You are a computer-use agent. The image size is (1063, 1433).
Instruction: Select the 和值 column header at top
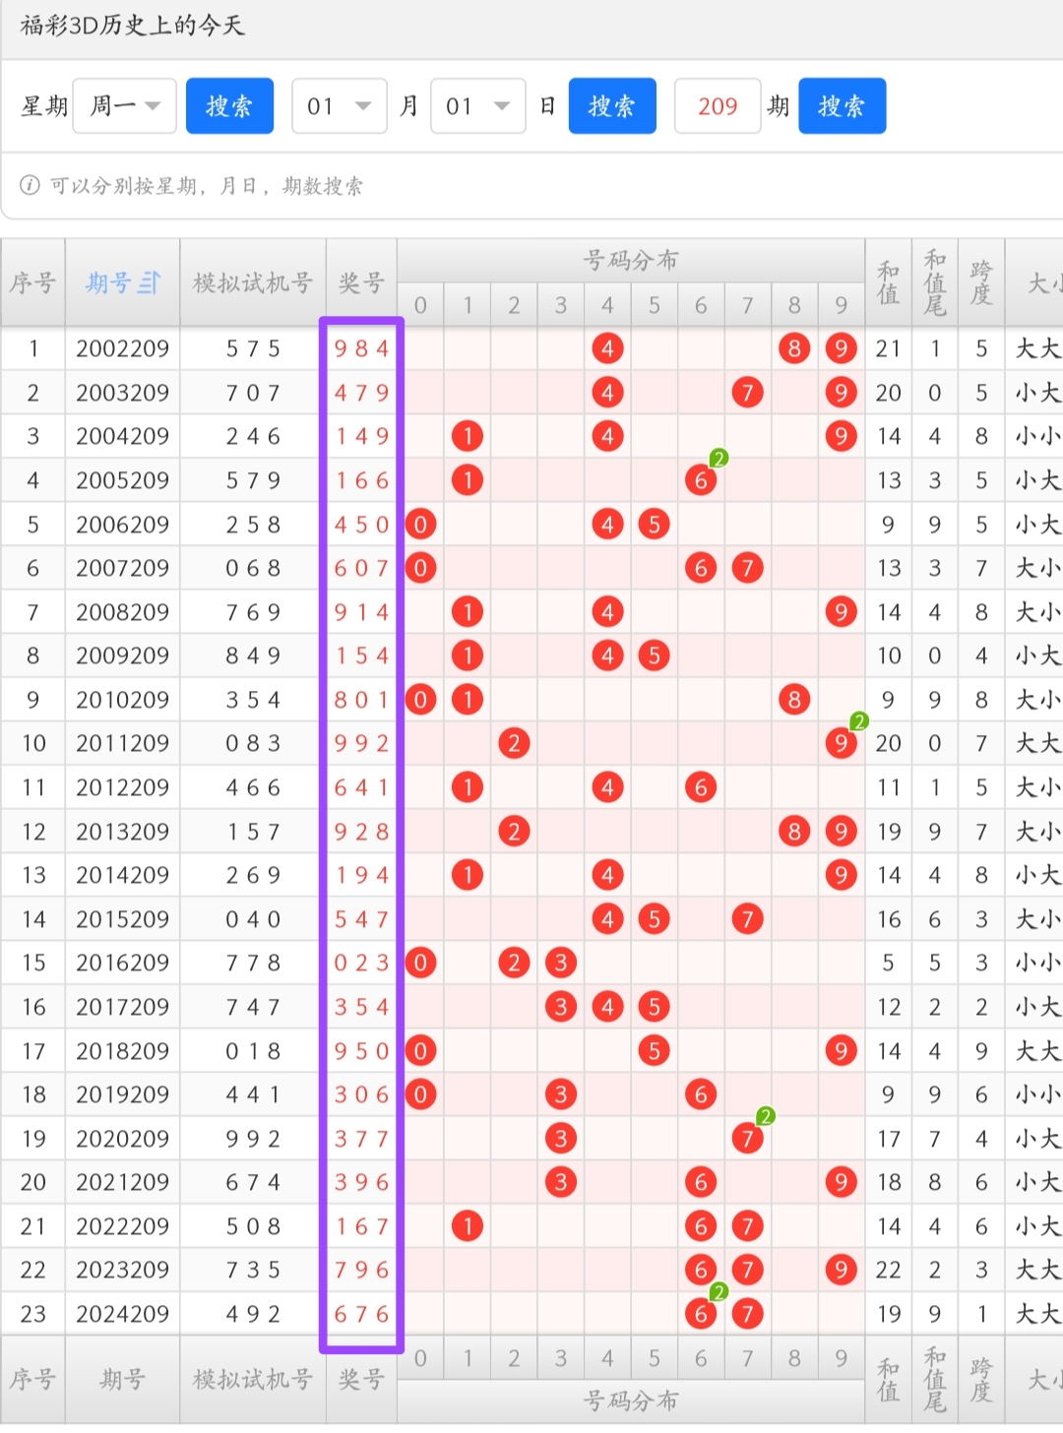click(x=888, y=283)
